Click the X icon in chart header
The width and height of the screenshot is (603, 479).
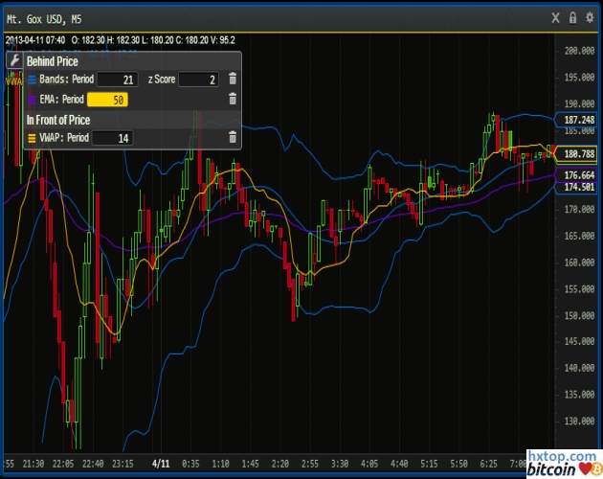click(x=554, y=16)
